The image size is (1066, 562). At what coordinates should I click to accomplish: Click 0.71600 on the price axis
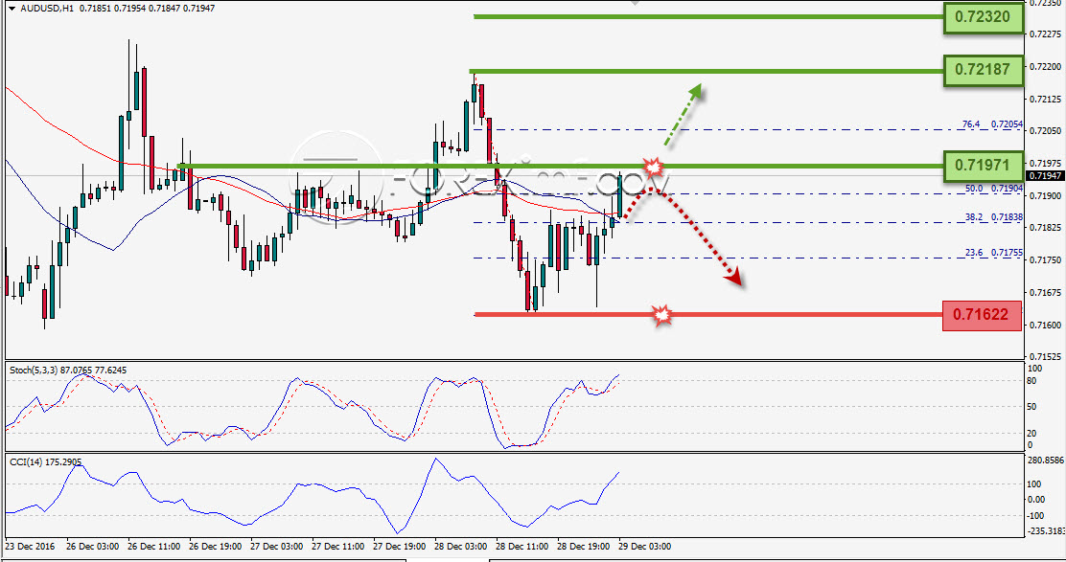click(1046, 326)
